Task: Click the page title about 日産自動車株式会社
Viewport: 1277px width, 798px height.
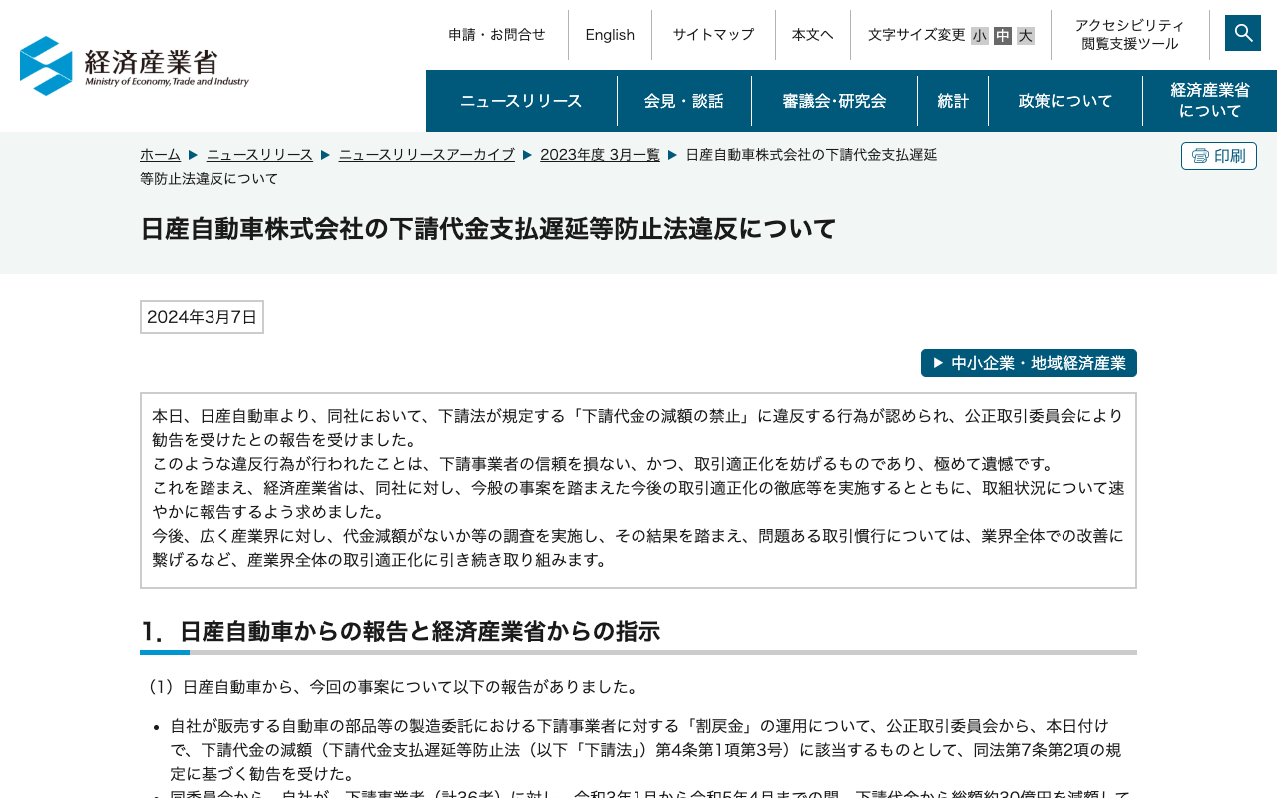Action: point(488,229)
